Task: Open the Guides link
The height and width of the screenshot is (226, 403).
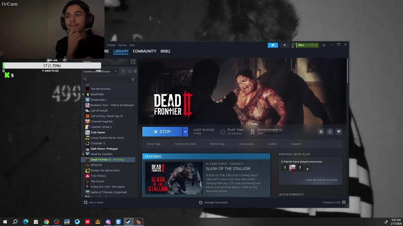Action: [x=273, y=144]
